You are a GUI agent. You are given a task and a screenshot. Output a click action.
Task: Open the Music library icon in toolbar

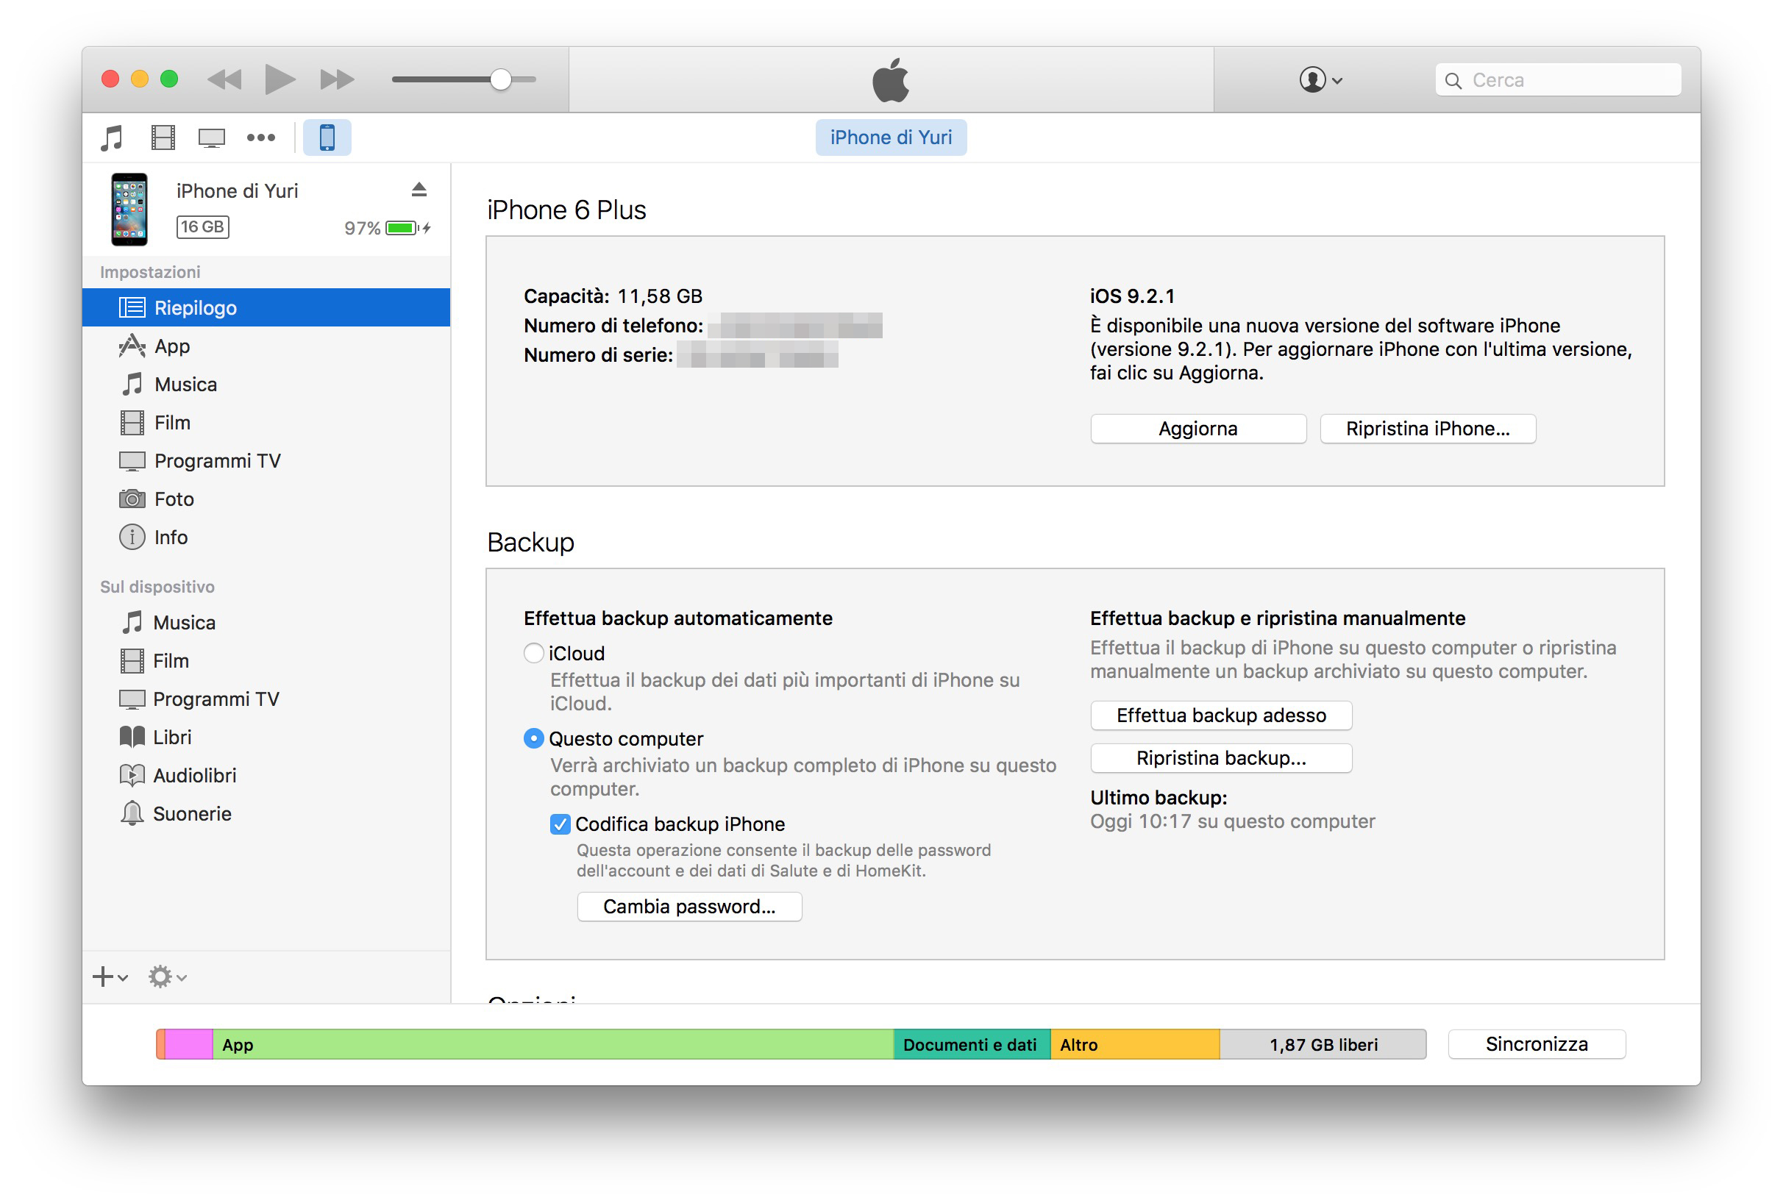pos(112,138)
